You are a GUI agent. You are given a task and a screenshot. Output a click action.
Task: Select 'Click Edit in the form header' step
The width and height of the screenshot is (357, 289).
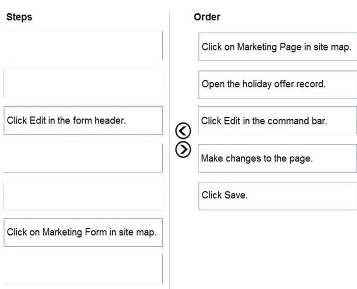pyautogui.click(x=83, y=121)
